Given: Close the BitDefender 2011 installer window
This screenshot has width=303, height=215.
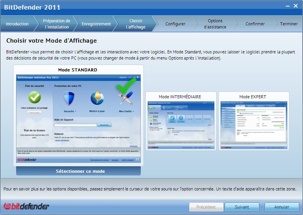Looking at the screenshot, I should pos(296,6).
